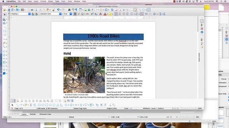
Task: Toggle Subscript formatting
Action: tap(96, 14)
